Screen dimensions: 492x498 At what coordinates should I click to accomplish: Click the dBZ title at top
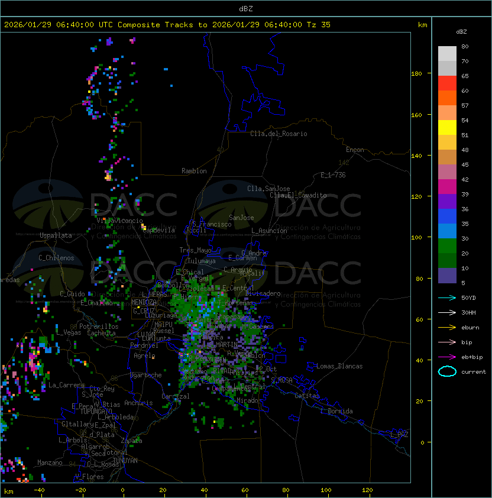(246, 8)
